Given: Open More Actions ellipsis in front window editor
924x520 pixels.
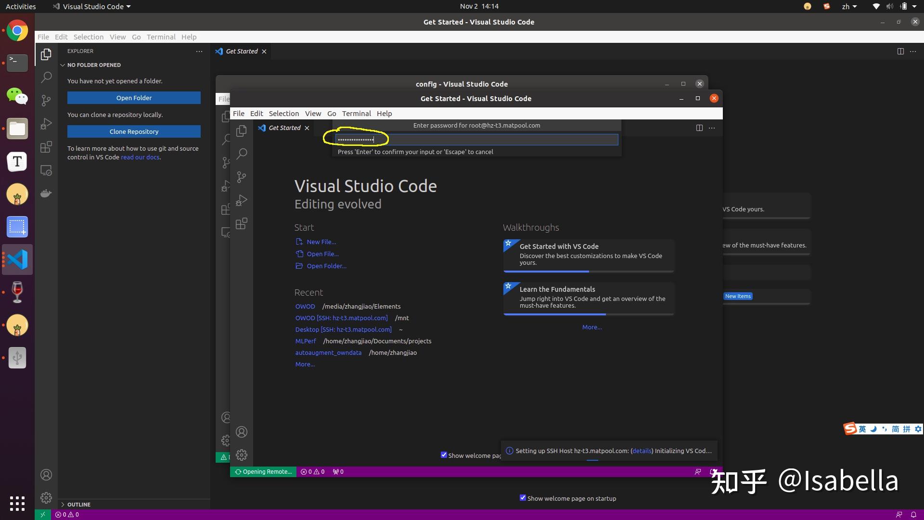Looking at the screenshot, I should point(712,128).
